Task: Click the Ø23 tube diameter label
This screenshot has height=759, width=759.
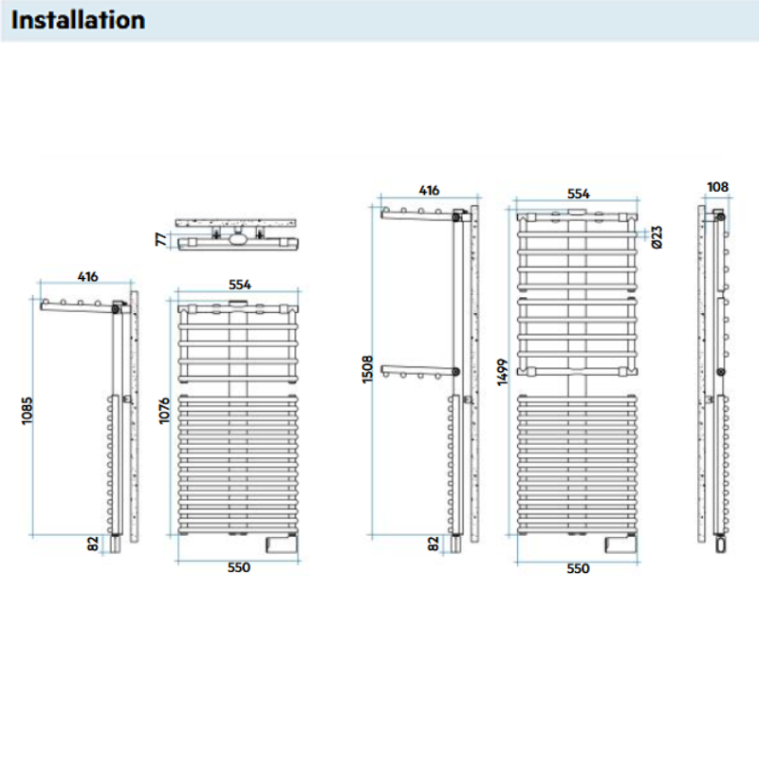Action: tap(657, 237)
